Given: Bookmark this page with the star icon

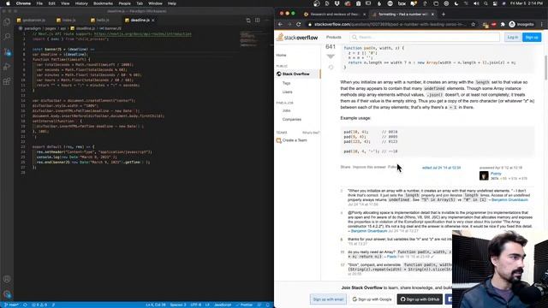Looking at the screenshot, I should click(474, 25).
